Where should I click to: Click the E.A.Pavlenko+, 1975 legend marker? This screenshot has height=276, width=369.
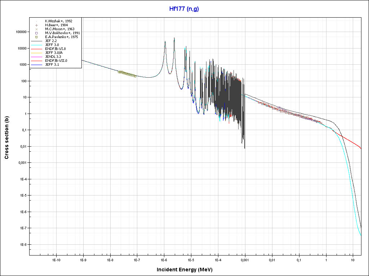click(37, 37)
